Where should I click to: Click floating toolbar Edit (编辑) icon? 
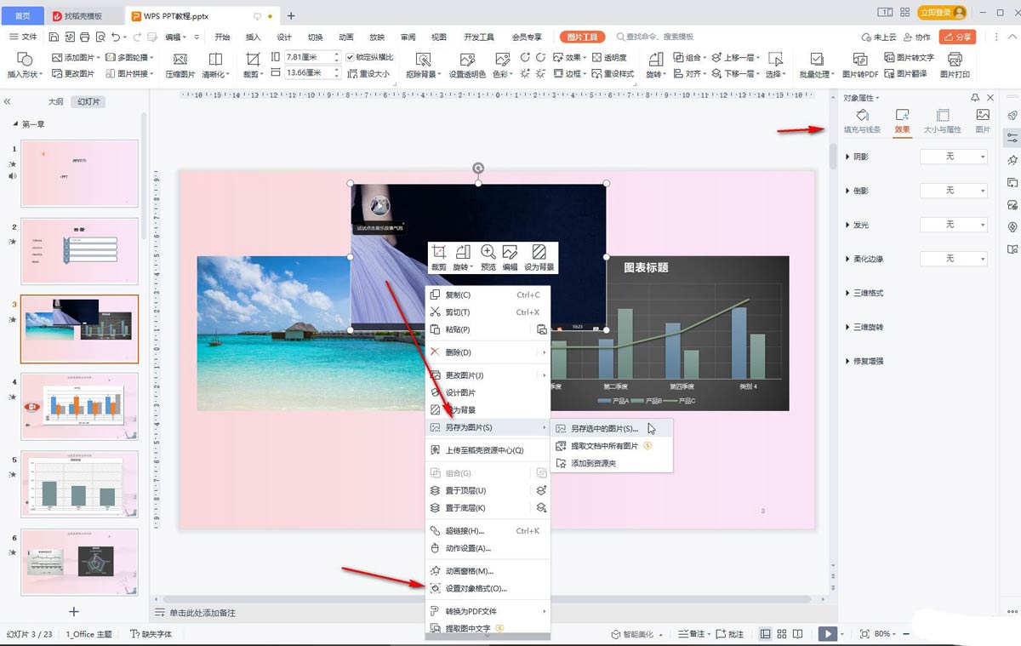(510, 252)
